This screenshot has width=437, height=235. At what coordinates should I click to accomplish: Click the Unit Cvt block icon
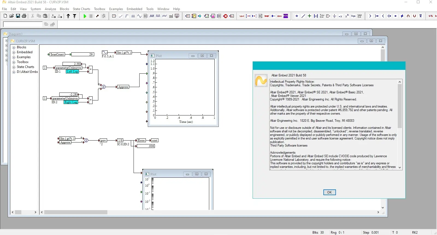360,16
